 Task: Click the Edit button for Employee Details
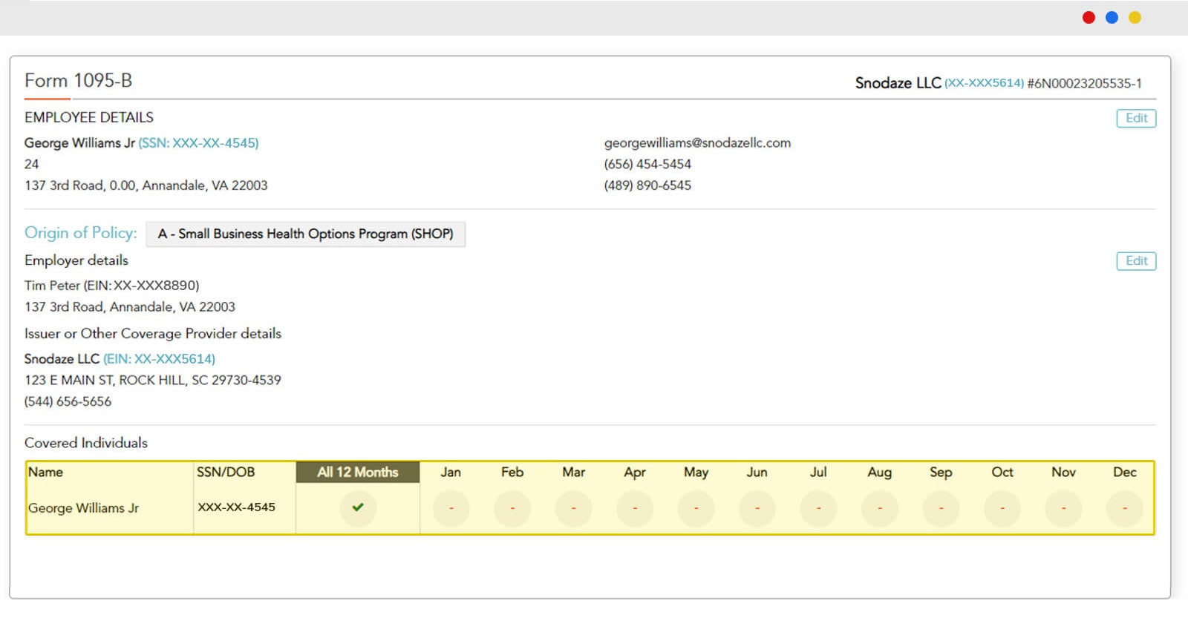[x=1135, y=118]
